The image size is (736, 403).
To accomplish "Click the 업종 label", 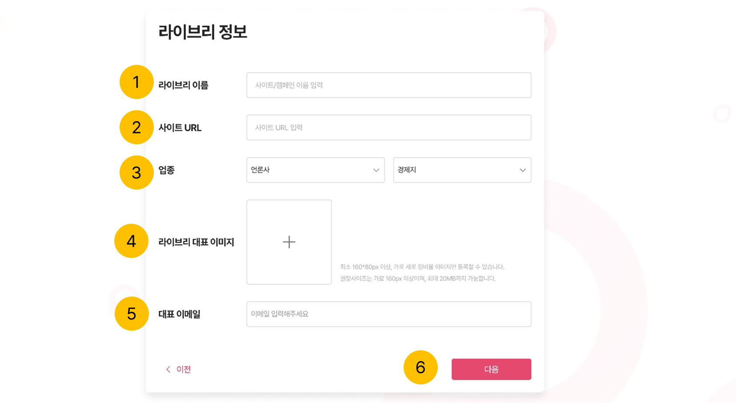I will [167, 170].
